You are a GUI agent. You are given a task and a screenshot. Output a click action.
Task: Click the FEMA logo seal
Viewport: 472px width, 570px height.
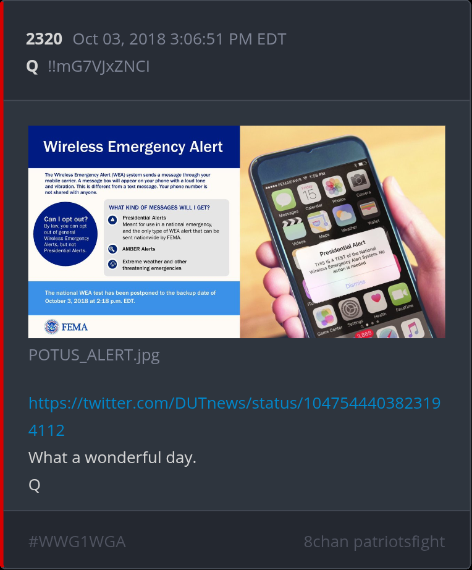pyautogui.click(x=51, y=326)
